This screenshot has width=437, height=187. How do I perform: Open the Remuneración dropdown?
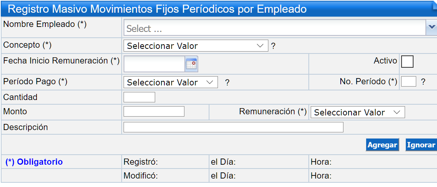click(358, 112)
